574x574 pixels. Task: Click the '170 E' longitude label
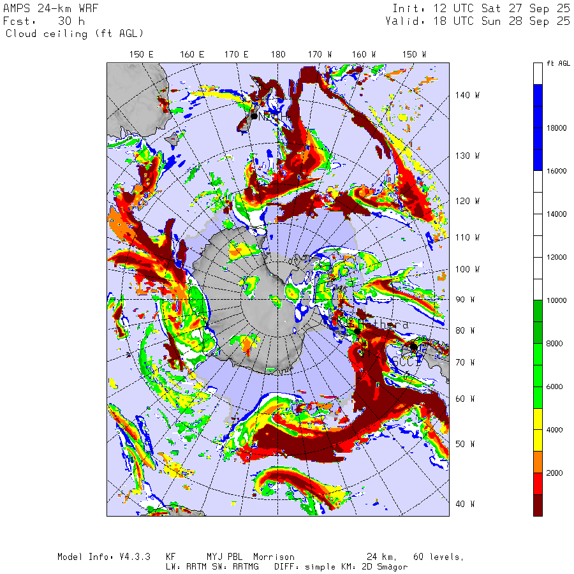pyautogui.click(x=237, y=55)
